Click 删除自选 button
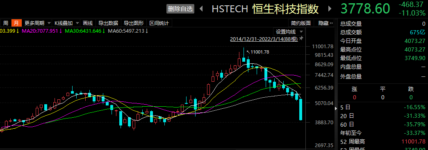This screenshot has height=150, width=428. coord(180,9)
